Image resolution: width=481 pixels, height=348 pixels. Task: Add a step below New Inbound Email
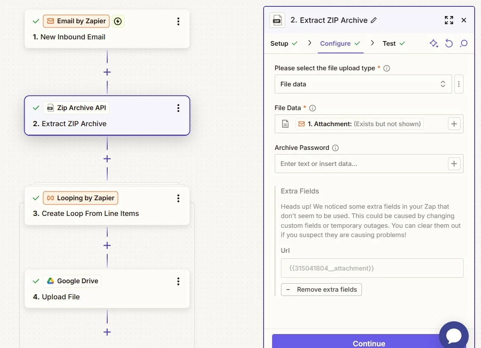point(107,72)
